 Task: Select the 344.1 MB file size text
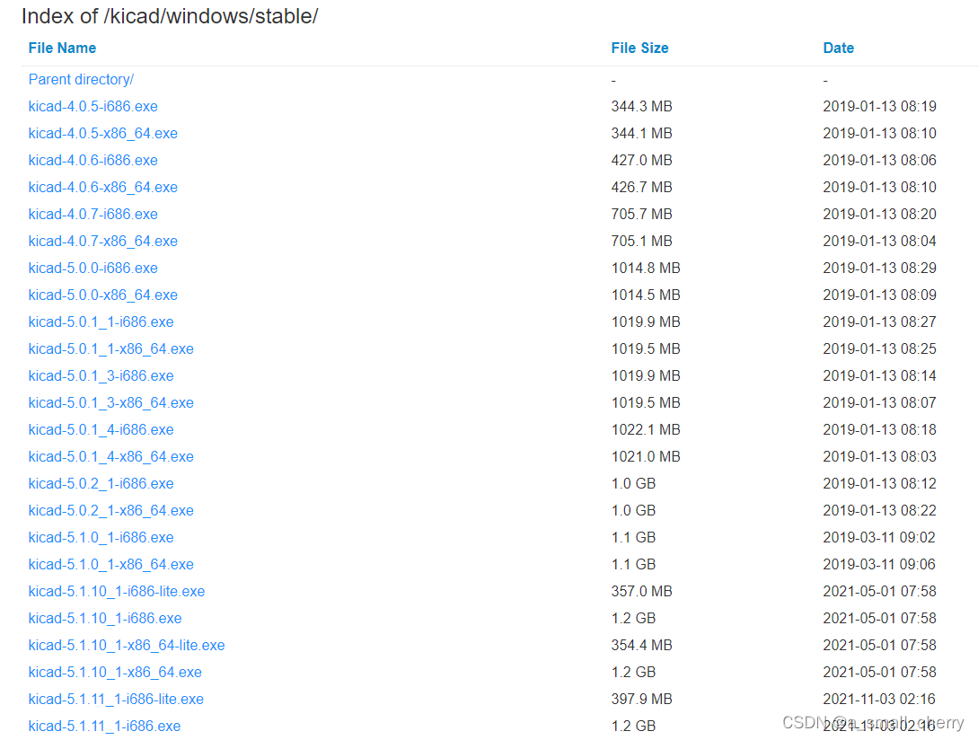642,134
